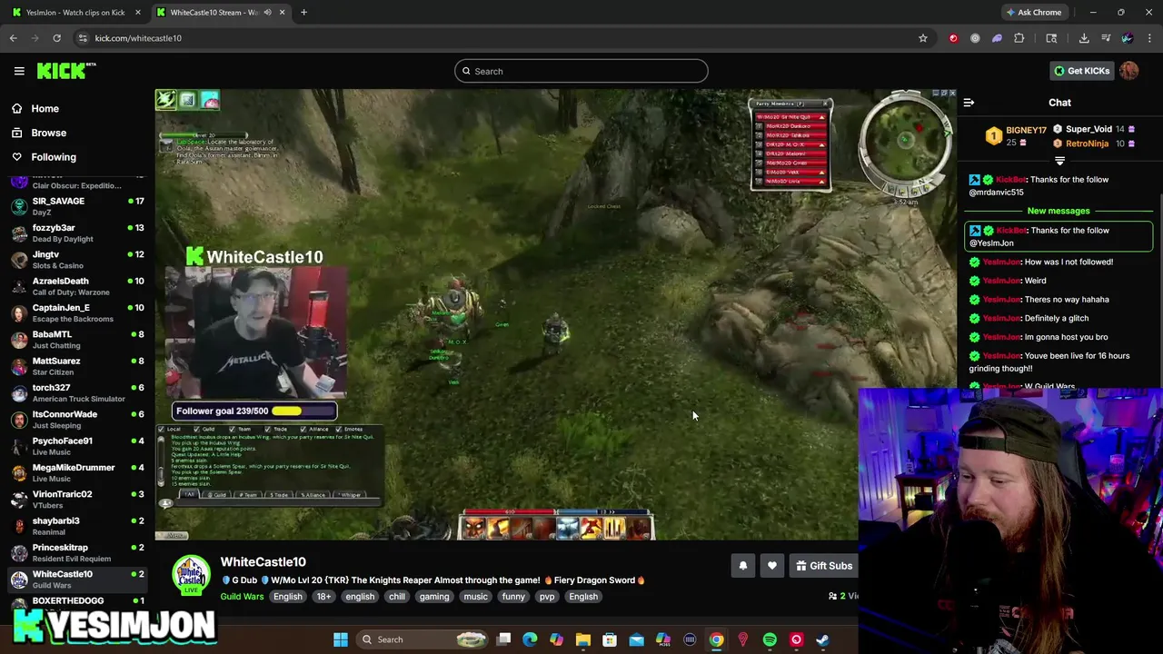Viewport: 1163px width, 654px height.
Task: Open Spotify from the taskbar
Action: coord(770,639)
